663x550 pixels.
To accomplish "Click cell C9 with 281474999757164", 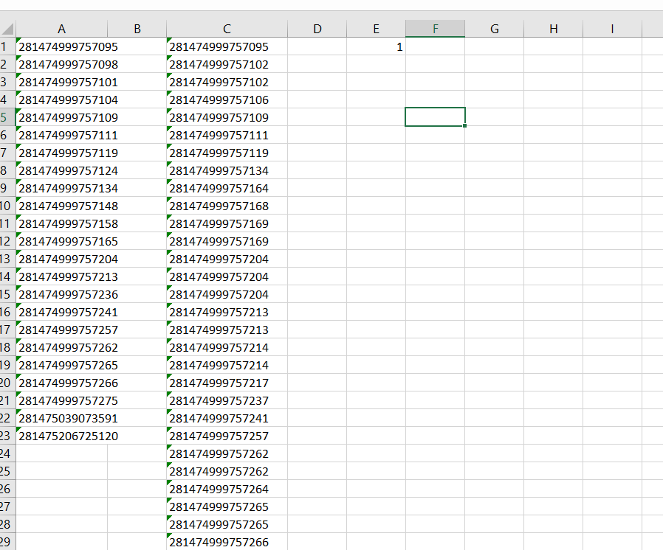I will (227, 188).
